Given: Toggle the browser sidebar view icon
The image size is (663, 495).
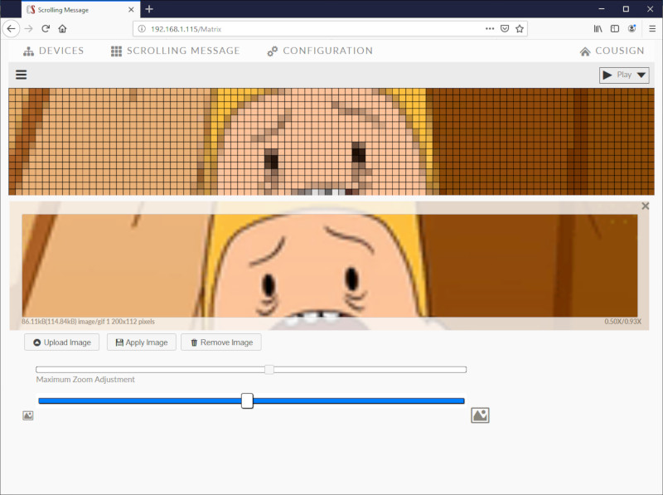Looking at the screenshot, I should pyautogui.click(x=614, y=28).
